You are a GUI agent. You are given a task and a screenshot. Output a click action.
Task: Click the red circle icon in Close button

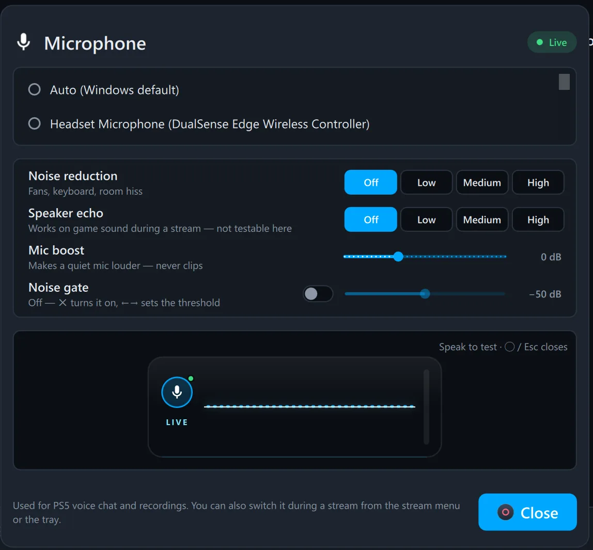[x=505, y=513]
